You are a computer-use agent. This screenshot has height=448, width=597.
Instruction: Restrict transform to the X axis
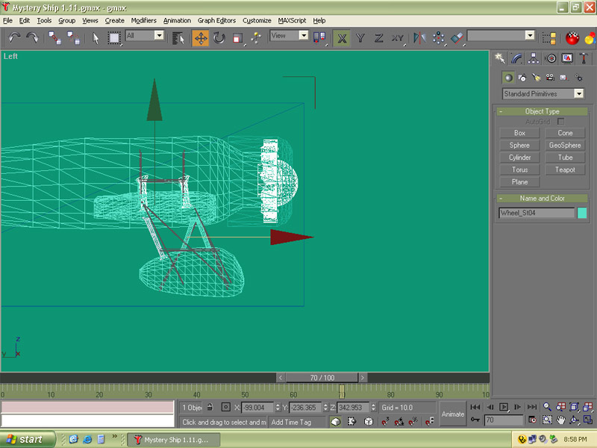point(341,37)
